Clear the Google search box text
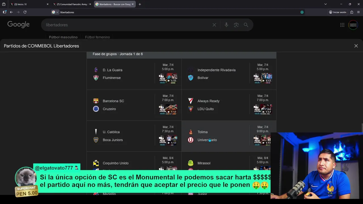The width and height of the screenshot is (363, 204). pos(214,25)
